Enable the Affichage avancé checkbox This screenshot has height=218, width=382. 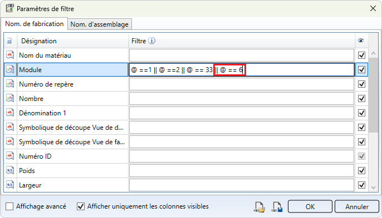pyautogui.click(x=9, y=206)
